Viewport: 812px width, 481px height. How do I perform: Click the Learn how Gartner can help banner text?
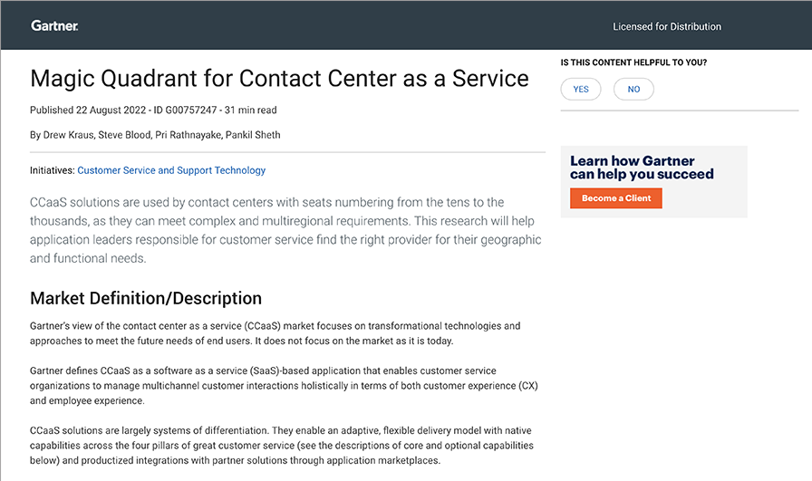(x=642, y=168)
